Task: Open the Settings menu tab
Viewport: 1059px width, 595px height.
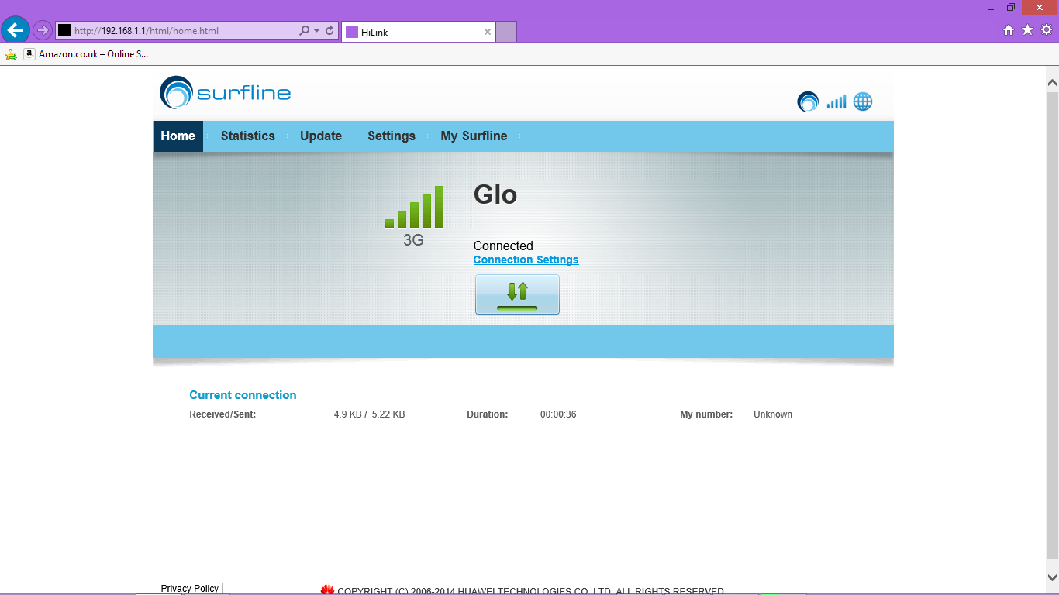Action: (392, 136)
